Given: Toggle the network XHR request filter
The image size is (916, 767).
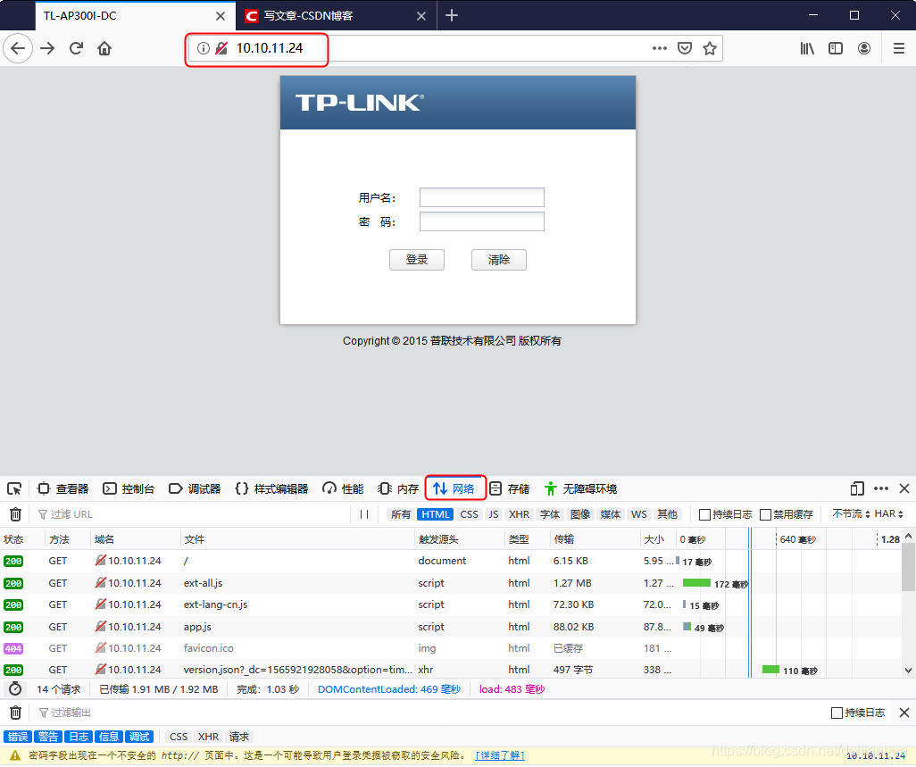Looking at the screenshot, I should (520, 514).
